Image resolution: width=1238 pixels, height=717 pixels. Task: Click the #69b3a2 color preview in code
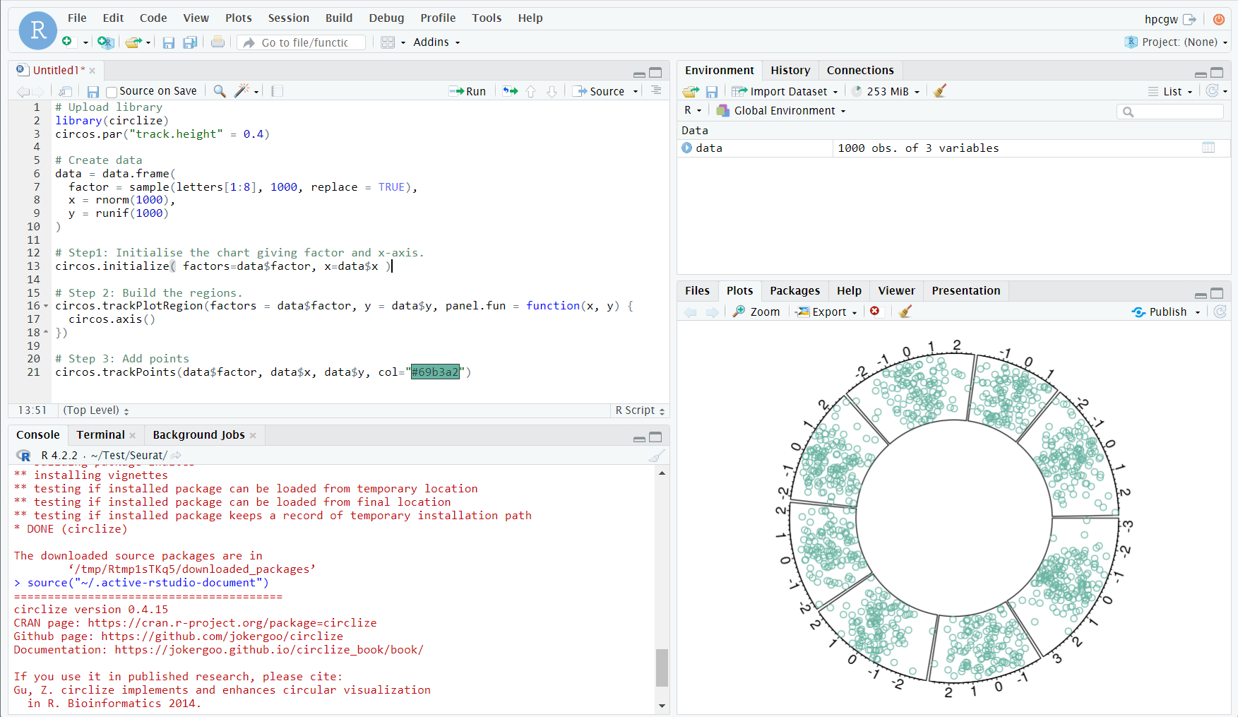(x=435, y=372)
